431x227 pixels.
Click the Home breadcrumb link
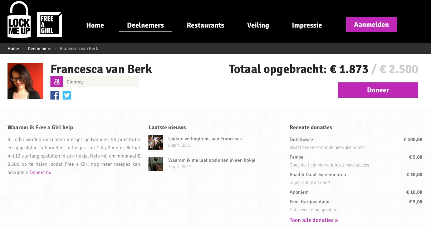(x=13, y=49)
